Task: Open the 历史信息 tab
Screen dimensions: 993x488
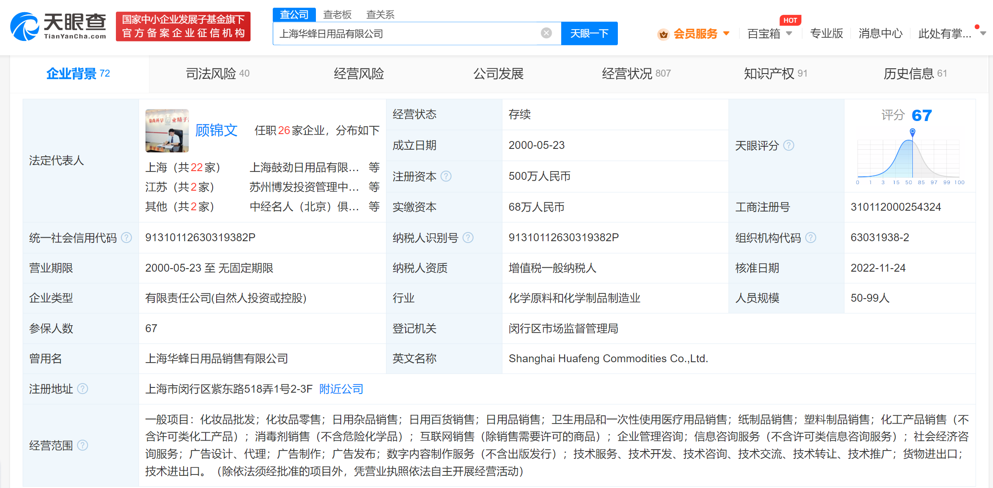Action: (915, 74)
